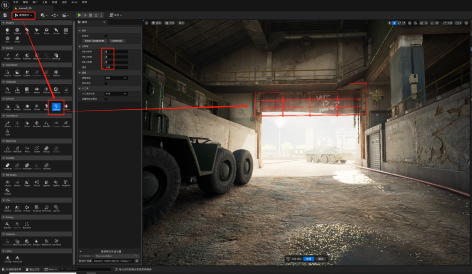
Task: Click the Clear Constraints button
Action: coord(94,41)
